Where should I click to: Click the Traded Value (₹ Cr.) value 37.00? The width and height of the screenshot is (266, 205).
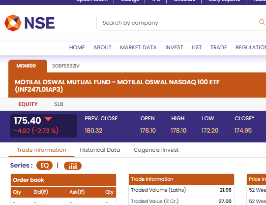(225, 201)
